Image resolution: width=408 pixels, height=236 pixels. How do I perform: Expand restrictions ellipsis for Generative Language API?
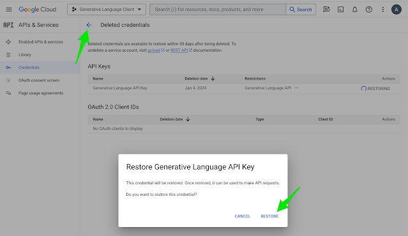pyautogui.click(x=296, y=88)
